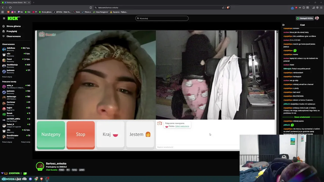324x182 pixels.
Task: Open a new browser tab
Action: tap(33, 3)
